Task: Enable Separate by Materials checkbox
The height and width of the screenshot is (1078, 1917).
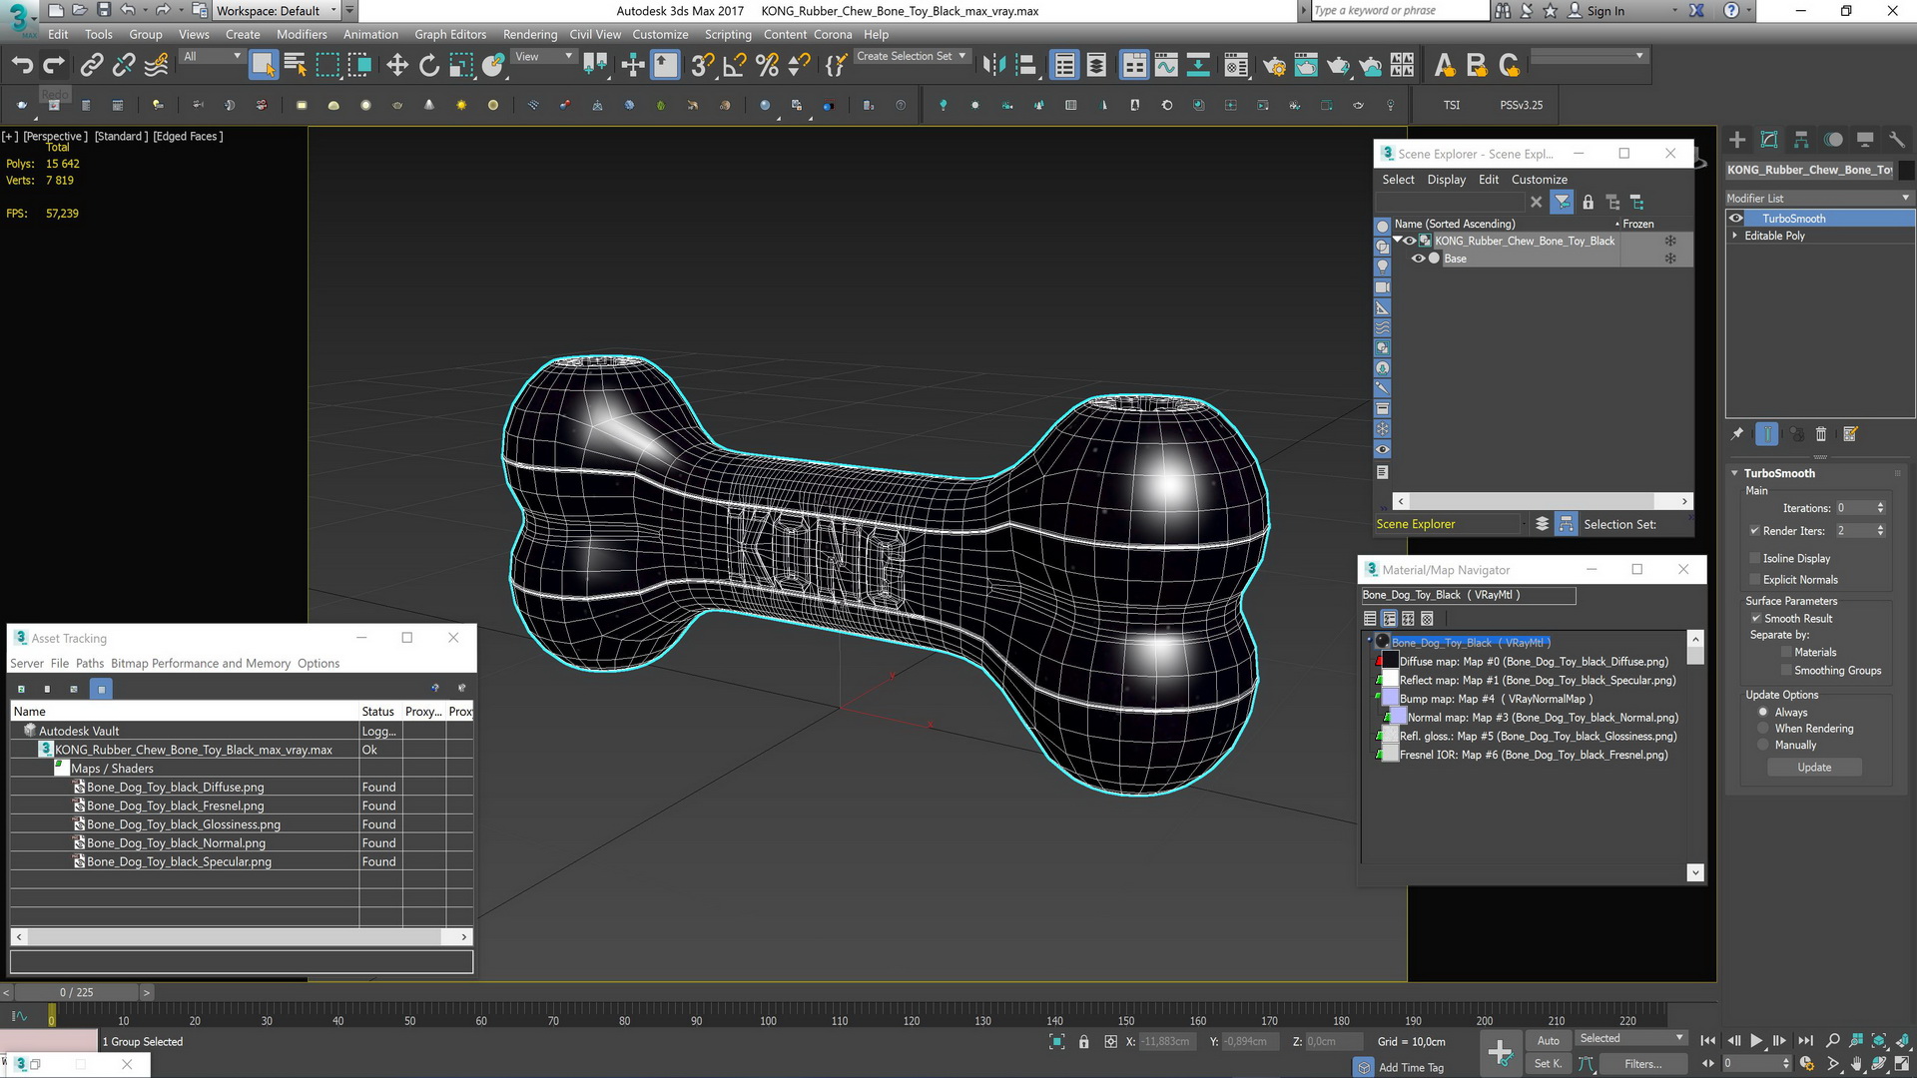Action: click(1786, 653)
